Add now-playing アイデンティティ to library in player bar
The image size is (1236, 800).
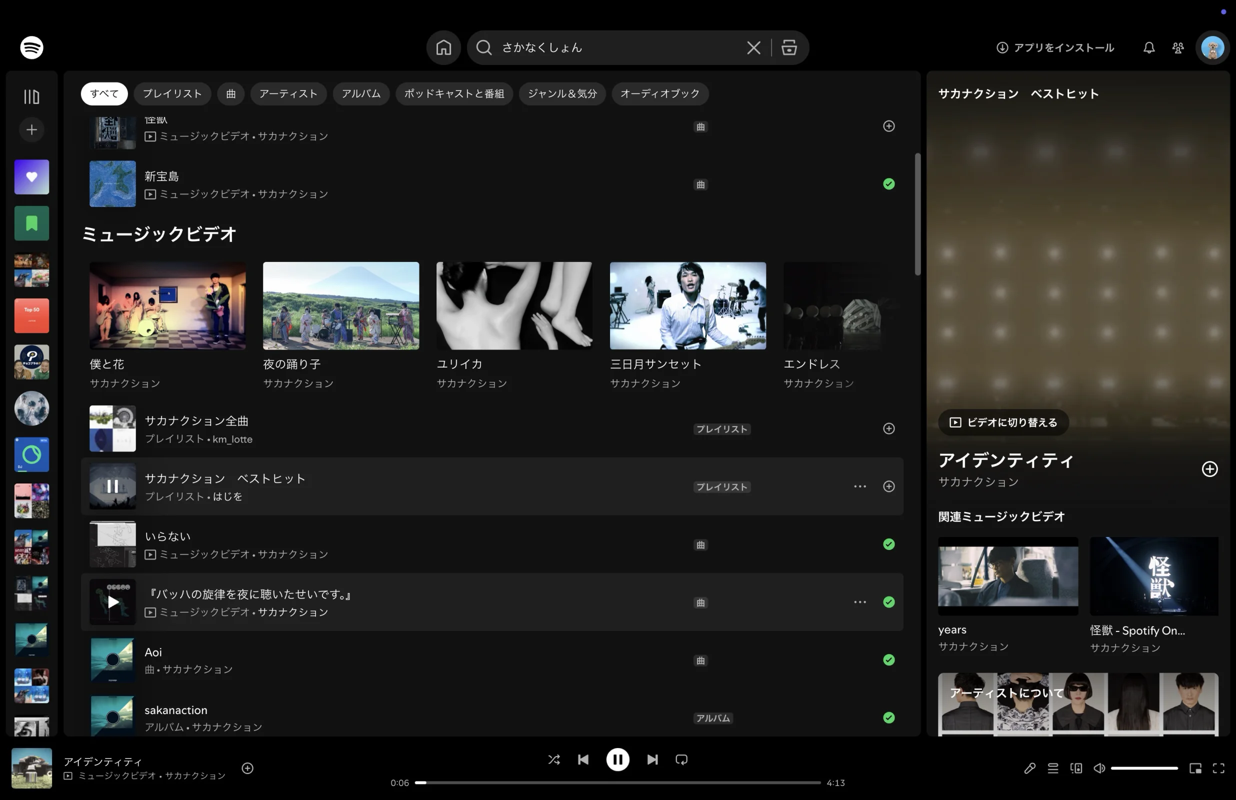pos(247,768)
